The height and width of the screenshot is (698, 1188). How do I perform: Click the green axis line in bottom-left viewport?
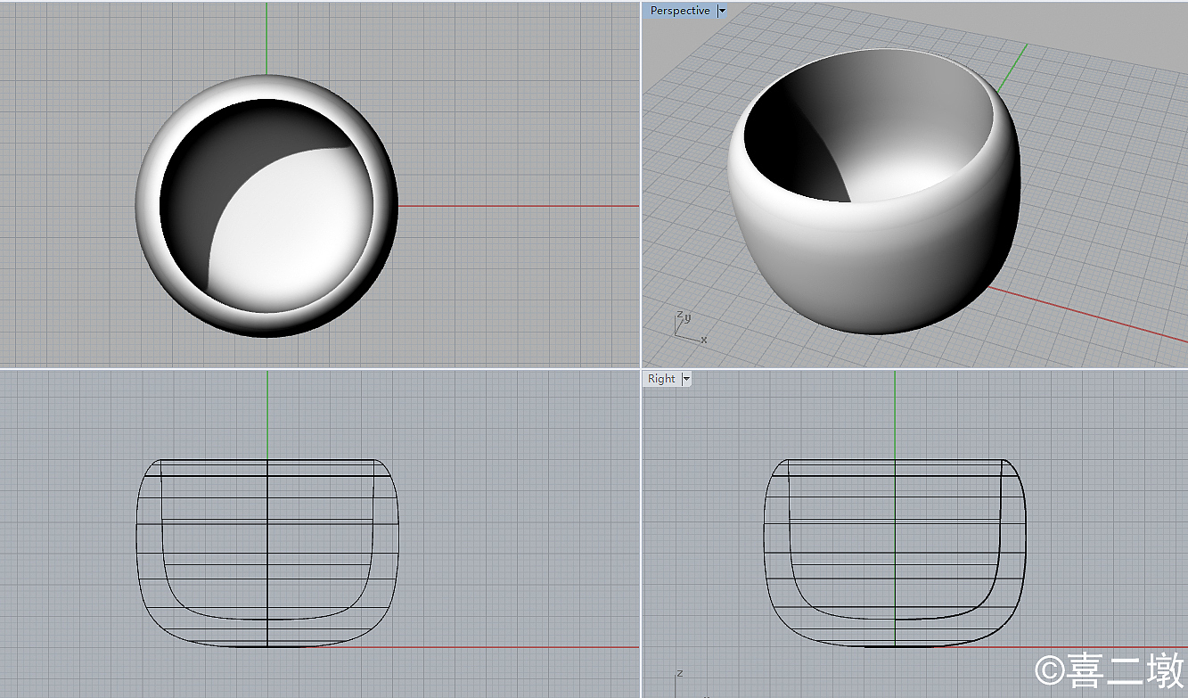[x=267, y=415]
